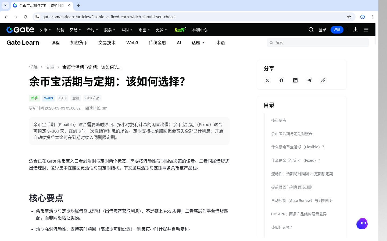This screenshot has height=241, width=387.
Task: Go to 加密货币 in Gate Learn nav
Action: pos(79,43)
